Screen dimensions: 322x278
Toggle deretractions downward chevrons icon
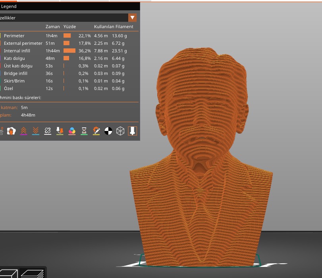coord(35,131)
